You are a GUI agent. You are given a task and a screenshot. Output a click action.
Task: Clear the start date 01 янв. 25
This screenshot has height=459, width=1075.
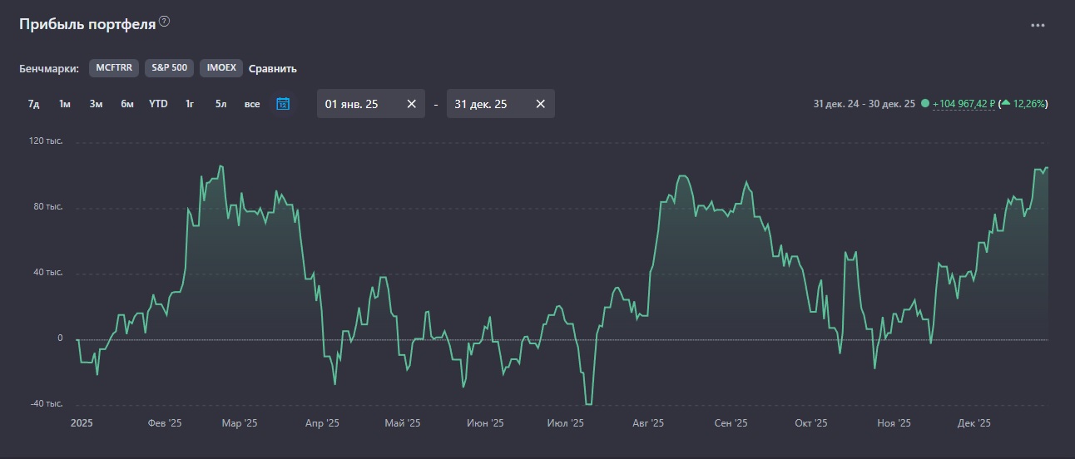click(411, 104)
